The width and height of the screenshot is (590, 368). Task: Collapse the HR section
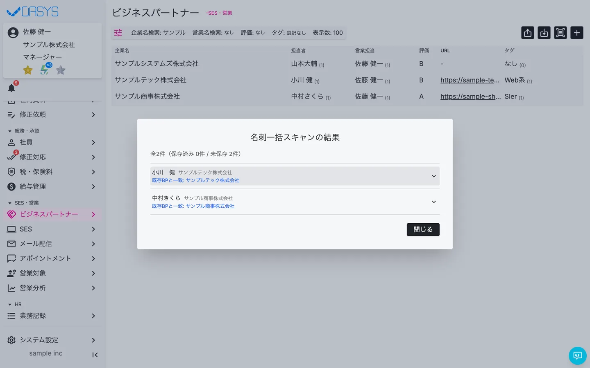click(x=15, y=304)
